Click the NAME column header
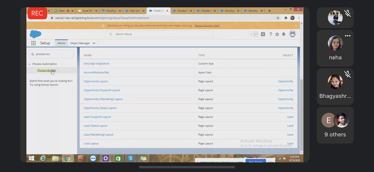The width and height of the screenshot is (374, 172). pyautogui.click(x=88, y=55)
